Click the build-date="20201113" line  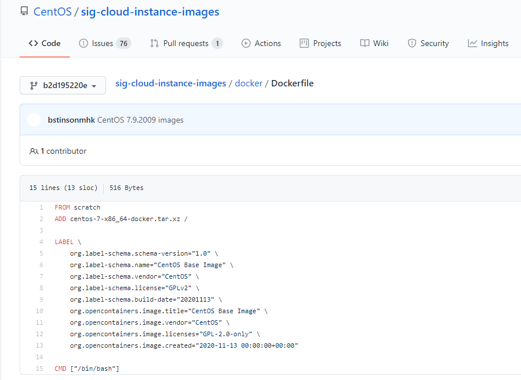[x=146, y=300]
